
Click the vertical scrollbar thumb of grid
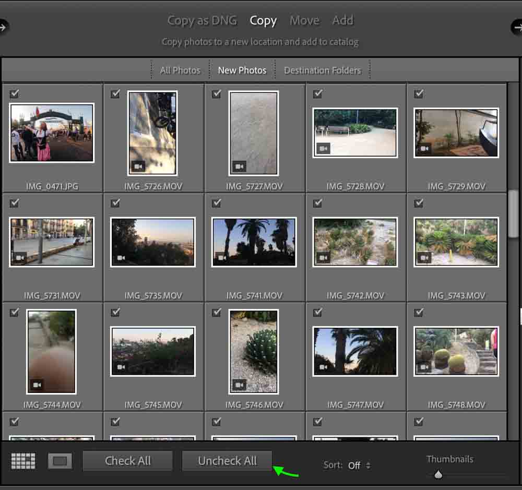[x=513, y=214]
